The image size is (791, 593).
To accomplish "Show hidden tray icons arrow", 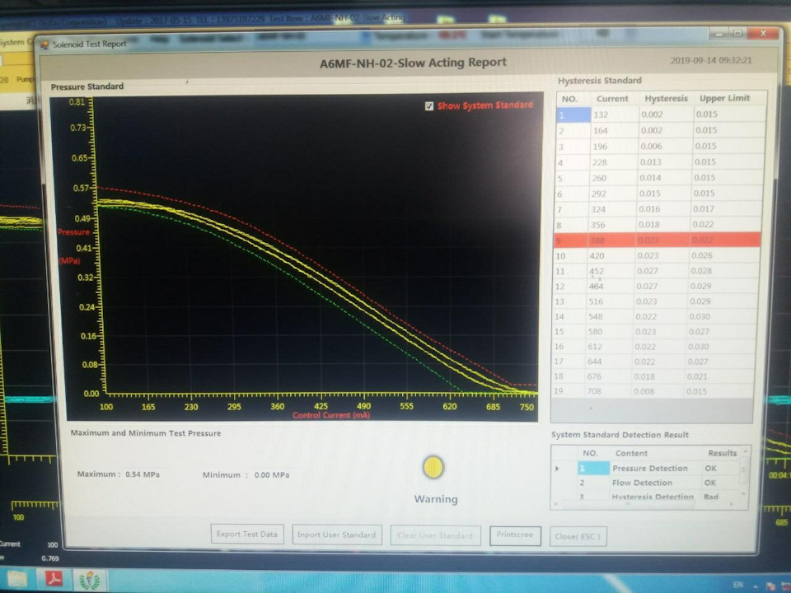I will click(x=756, y=586).
